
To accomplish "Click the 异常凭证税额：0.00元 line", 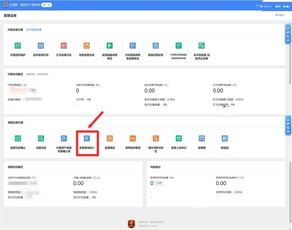I will [229, 192].
